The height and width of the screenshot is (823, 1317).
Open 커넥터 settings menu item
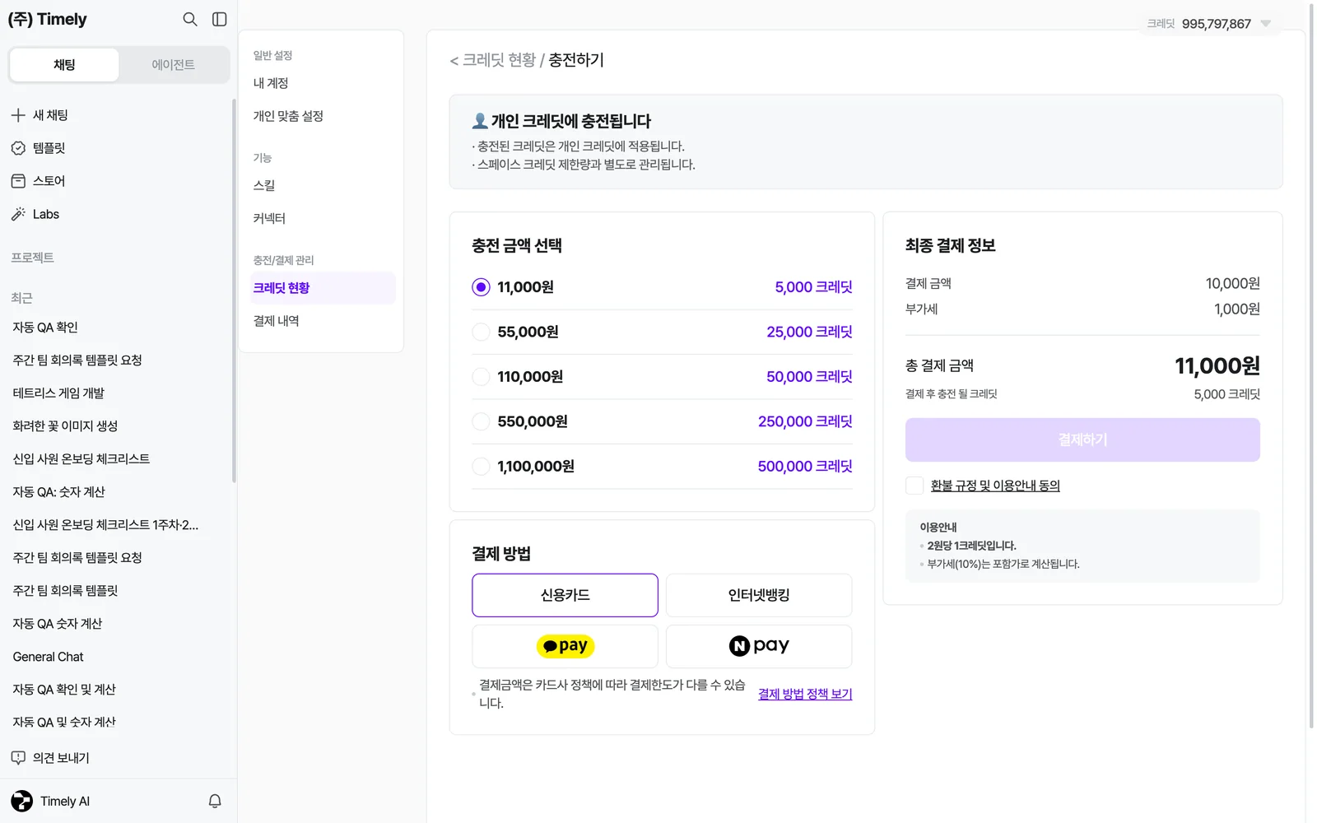coord(321,219)
